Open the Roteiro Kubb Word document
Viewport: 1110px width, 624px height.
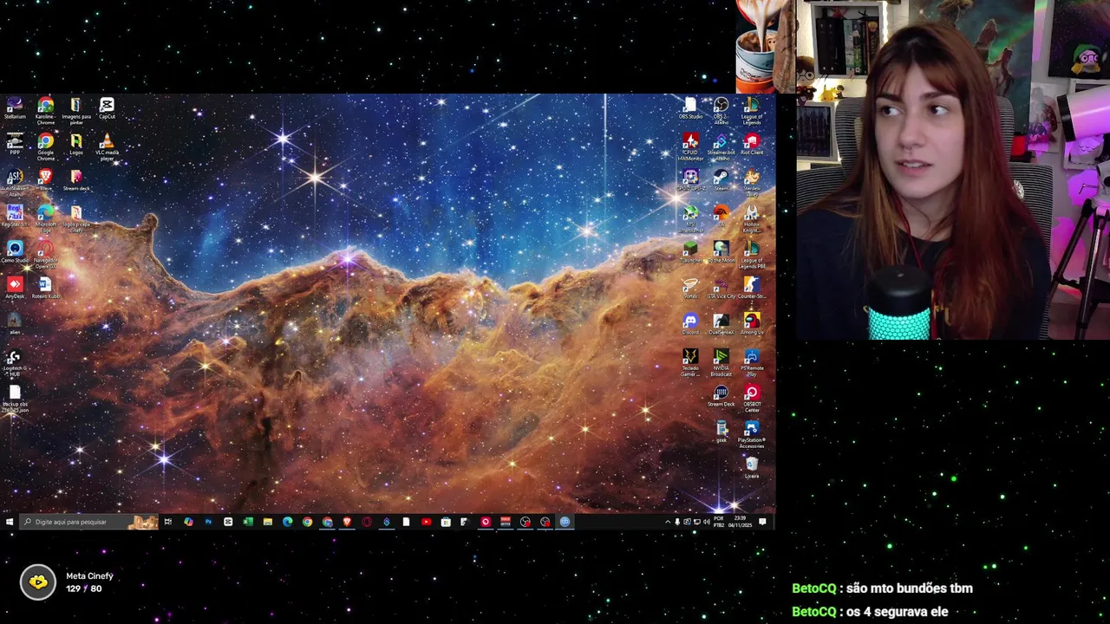pyautogui.click(x=45, y=288)
